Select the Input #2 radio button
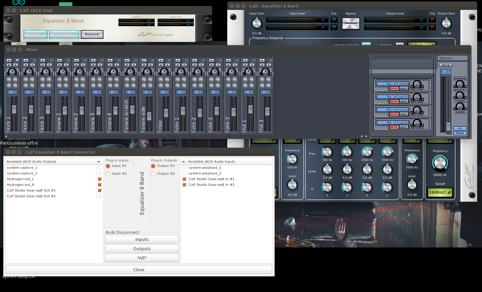The width and height of the screenshot is (482, 292). pyautogui.click(x=108, y=174)
